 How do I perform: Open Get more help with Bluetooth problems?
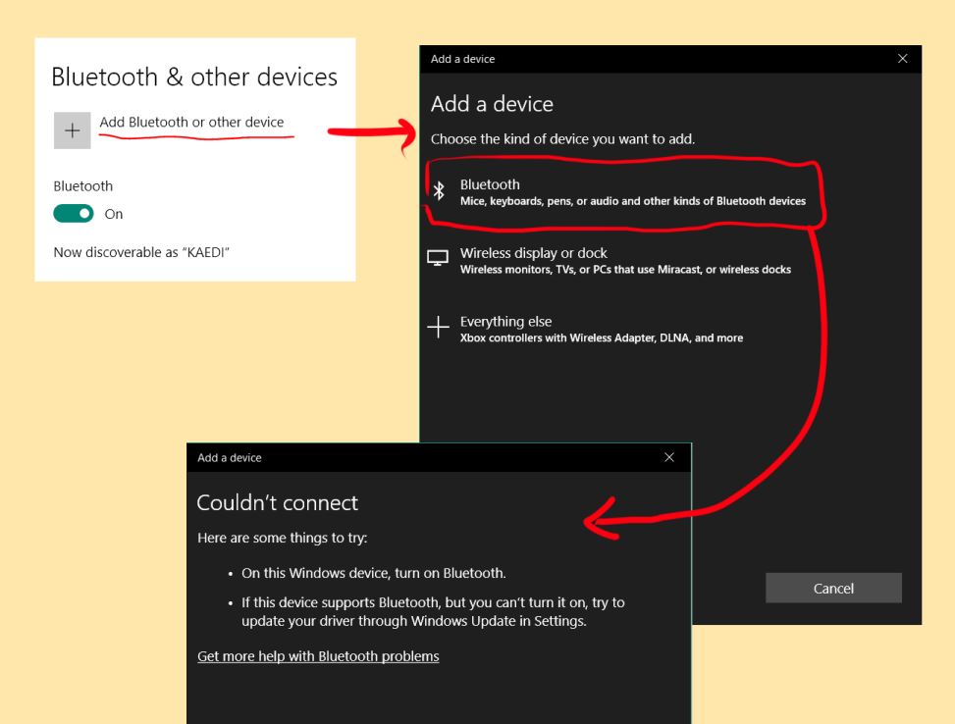(317, 655)
